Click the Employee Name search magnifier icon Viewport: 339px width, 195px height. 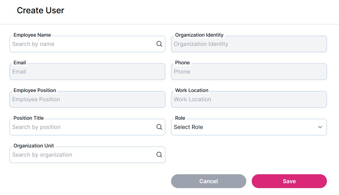click(159, 44)
